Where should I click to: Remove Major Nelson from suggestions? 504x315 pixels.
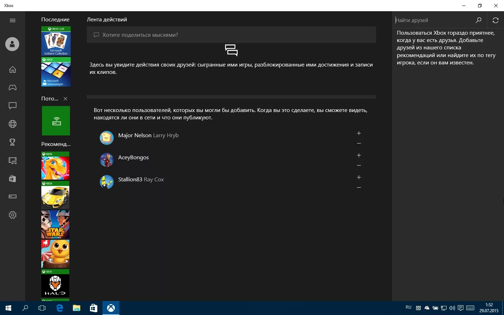pyautogui.click(x=359, y=143)
